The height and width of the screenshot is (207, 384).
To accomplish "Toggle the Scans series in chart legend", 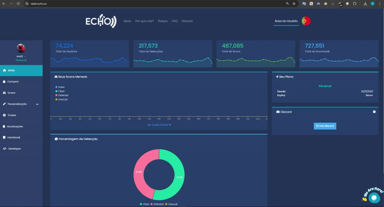I will (60, 87).
